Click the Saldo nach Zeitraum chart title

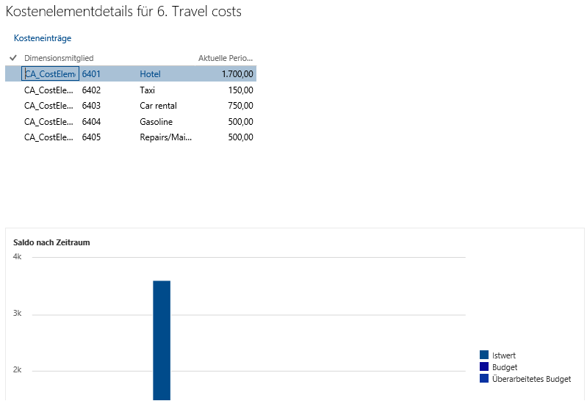pos(51,242)
